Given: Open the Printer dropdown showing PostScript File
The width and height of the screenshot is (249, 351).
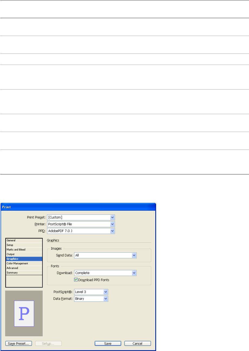Looking at the screenshot, I should (81, 224).
